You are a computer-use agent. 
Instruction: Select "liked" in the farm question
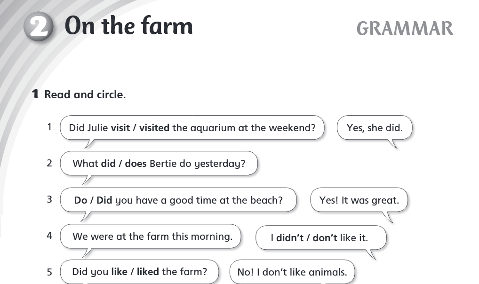click(148, 272)
